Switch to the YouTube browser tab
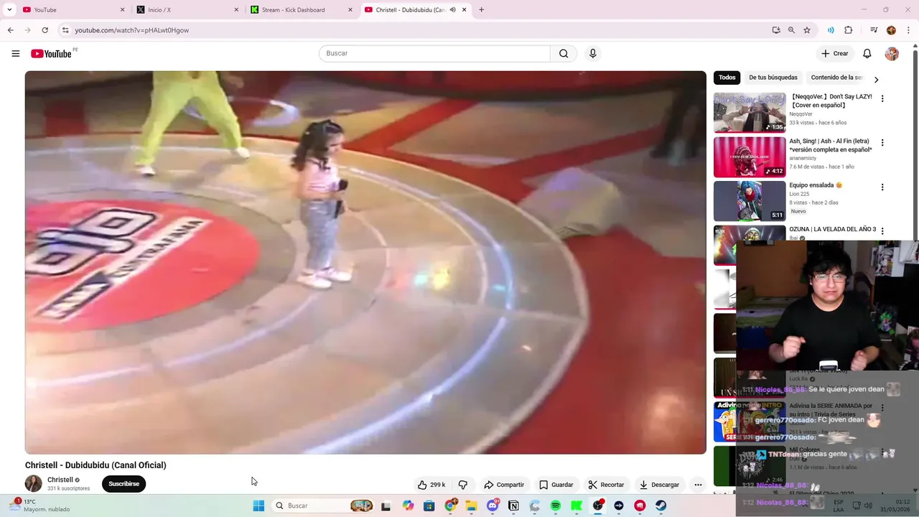This screenshot has width=919, height=517. pyautogui.click(x=72, y=10)
